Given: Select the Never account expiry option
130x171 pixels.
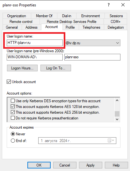Looking at the screenshot, I should point(13,134).
